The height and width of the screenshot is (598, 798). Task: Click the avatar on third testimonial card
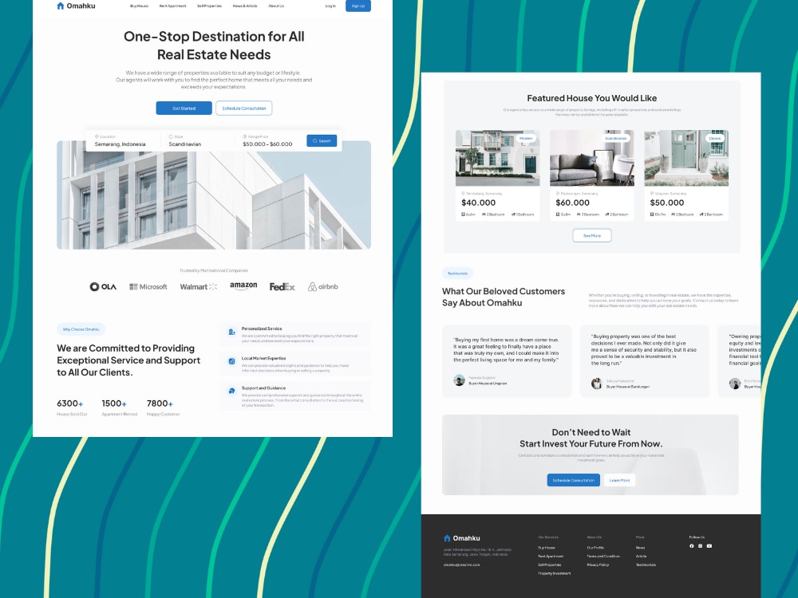pos(734,384)
